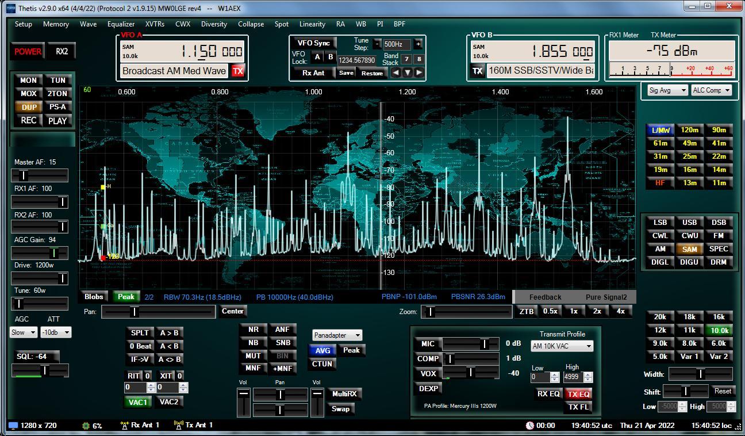Open the Setup menu

24,24
